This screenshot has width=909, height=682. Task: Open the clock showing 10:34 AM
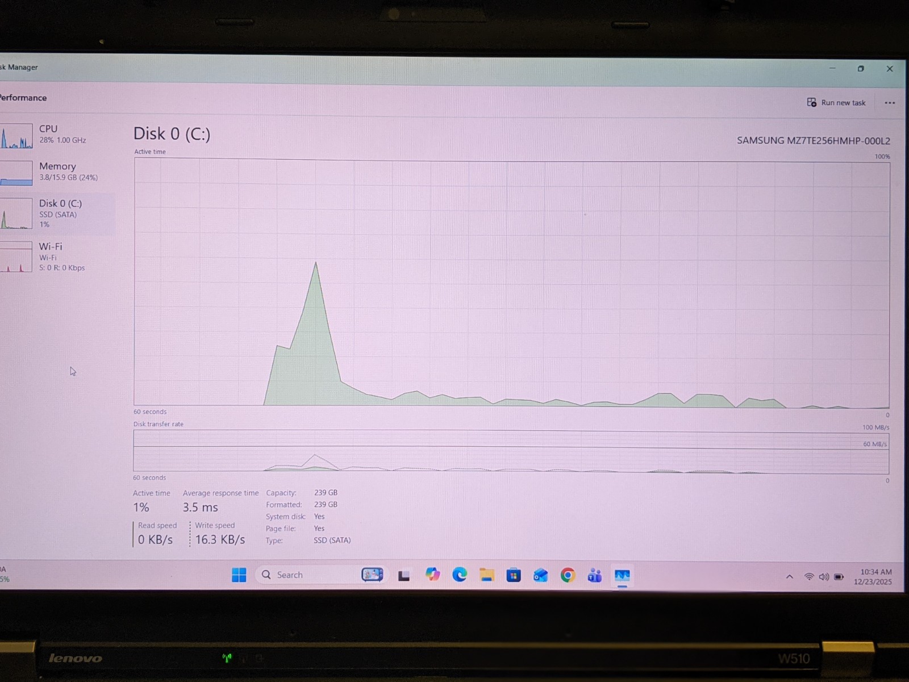point(873,577)
